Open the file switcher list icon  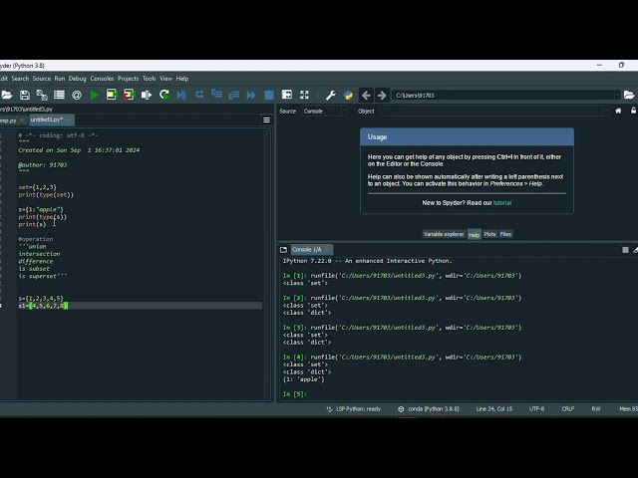(60, 96)
